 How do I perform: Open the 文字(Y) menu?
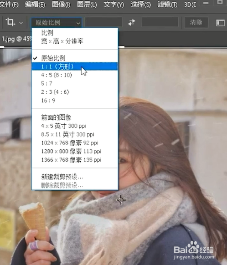tap(113, 5)
